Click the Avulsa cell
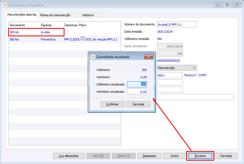This screenshot has height=164, width=244. 45,32
